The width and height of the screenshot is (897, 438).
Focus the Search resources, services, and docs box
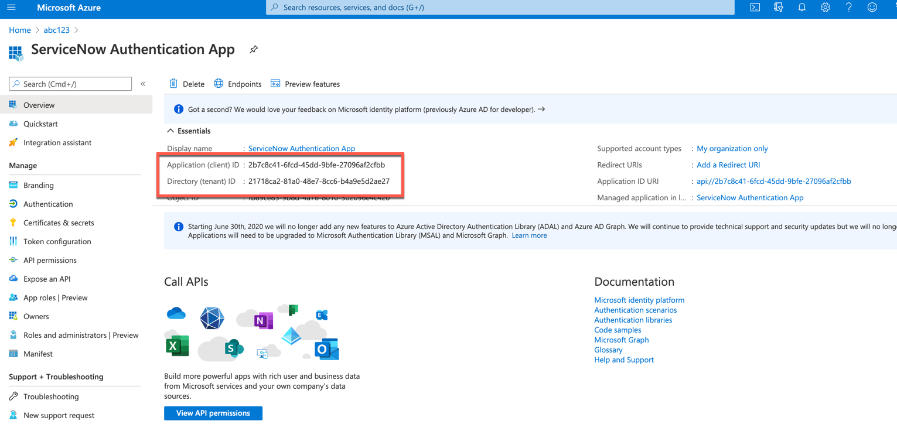point(500,8)
